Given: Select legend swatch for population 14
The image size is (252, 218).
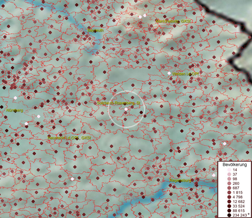Looking at the screenshot, I should point(230,170).
